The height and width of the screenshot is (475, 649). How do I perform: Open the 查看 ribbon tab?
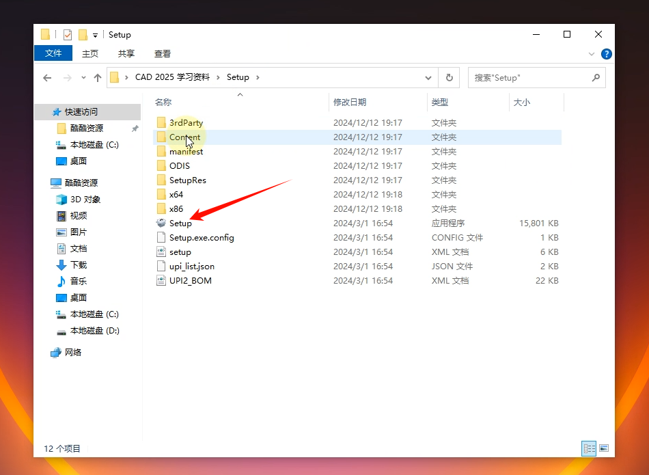(x=163, y=53)
